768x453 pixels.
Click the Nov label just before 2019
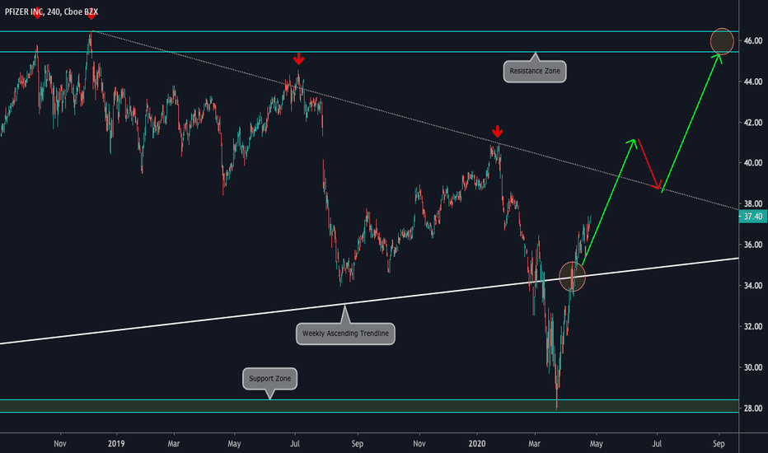click(x=60, y=444)
